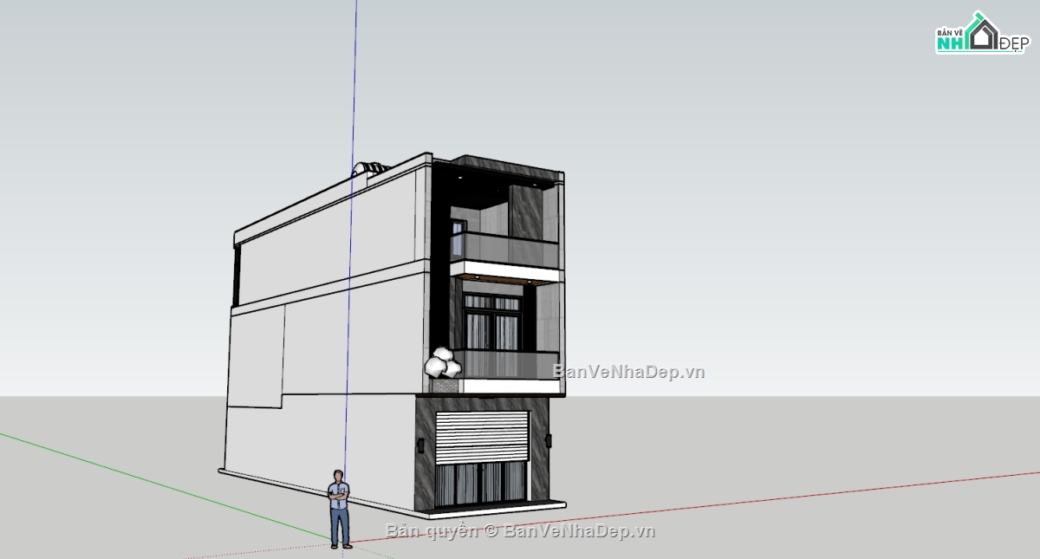Click the second floor glass balcony railing
1040x559 pixels.
click(x=505, y=365)
